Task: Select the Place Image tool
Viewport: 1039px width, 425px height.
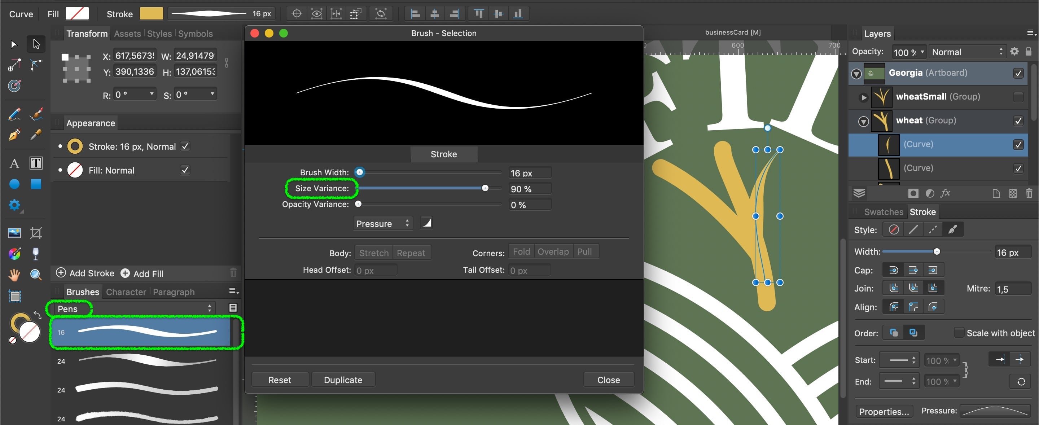Action: 14,233
